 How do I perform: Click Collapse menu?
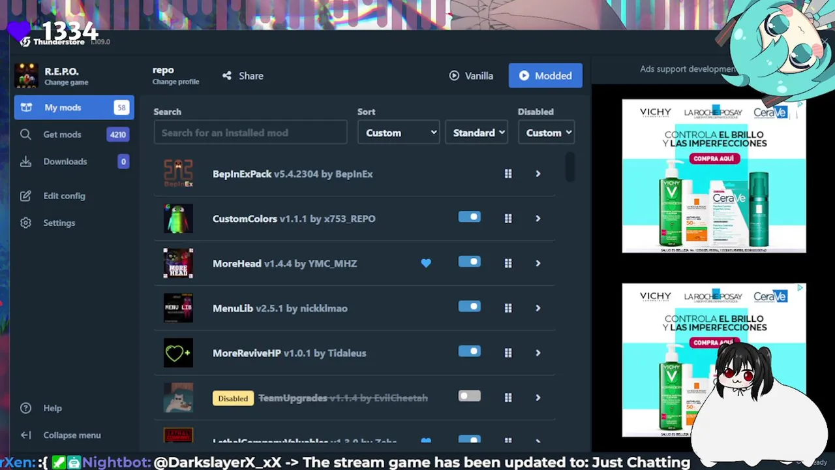(74, 435)
